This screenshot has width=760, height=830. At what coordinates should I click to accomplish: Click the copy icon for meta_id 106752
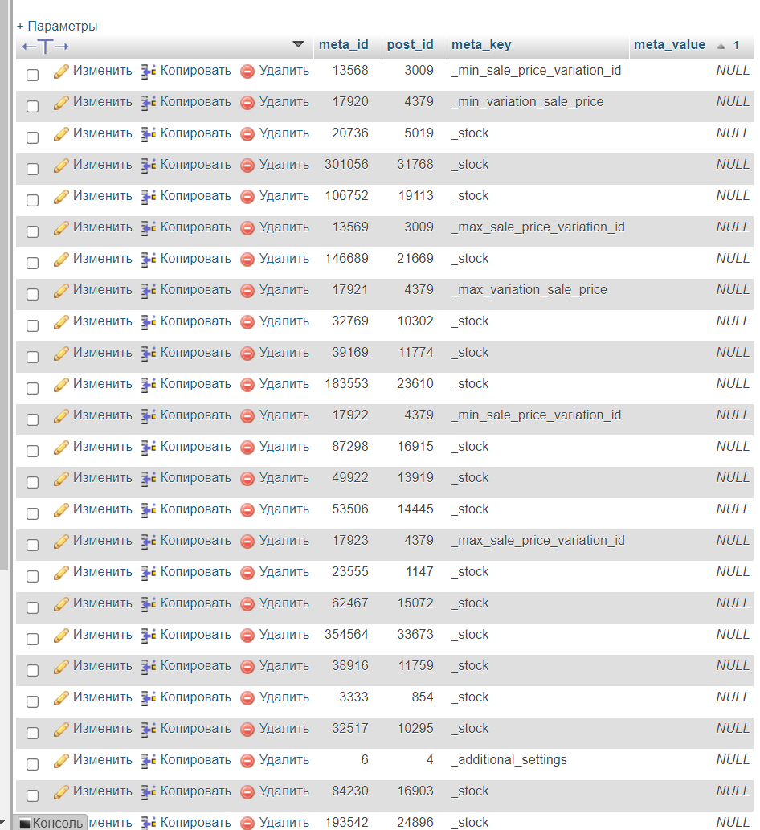pyautogui.click(x=149, y=196)
